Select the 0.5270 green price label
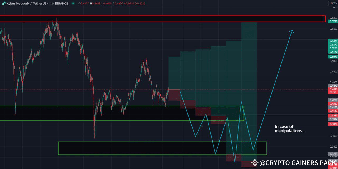Image resolution: width=338 pixels, height=169 pixels. (x=333, y=45)
